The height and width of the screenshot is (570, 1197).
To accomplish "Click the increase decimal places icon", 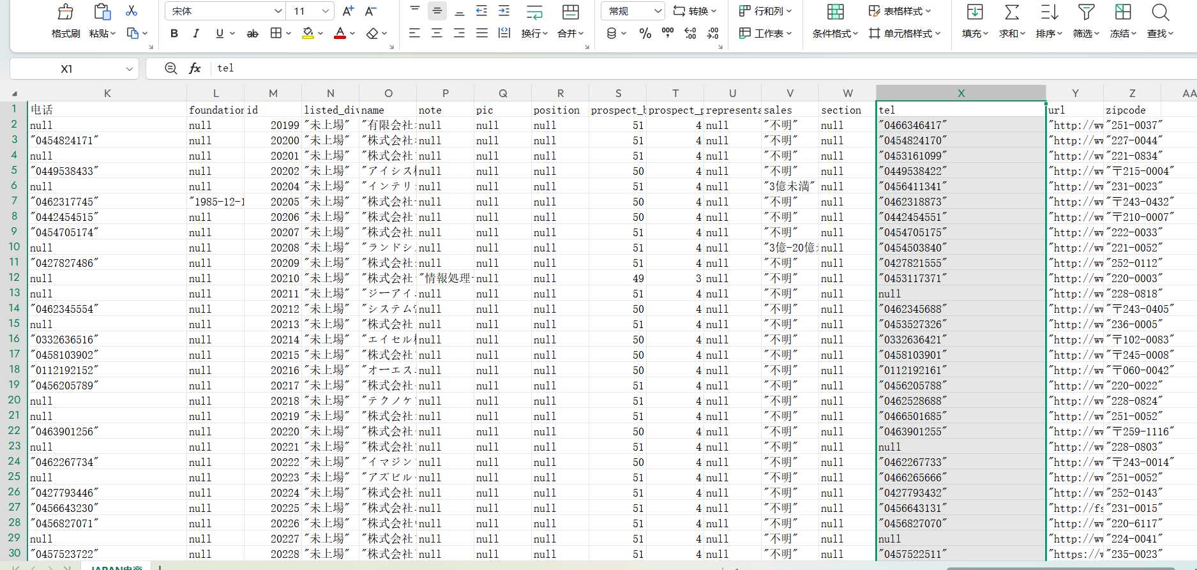I will [x=690, y=33].
